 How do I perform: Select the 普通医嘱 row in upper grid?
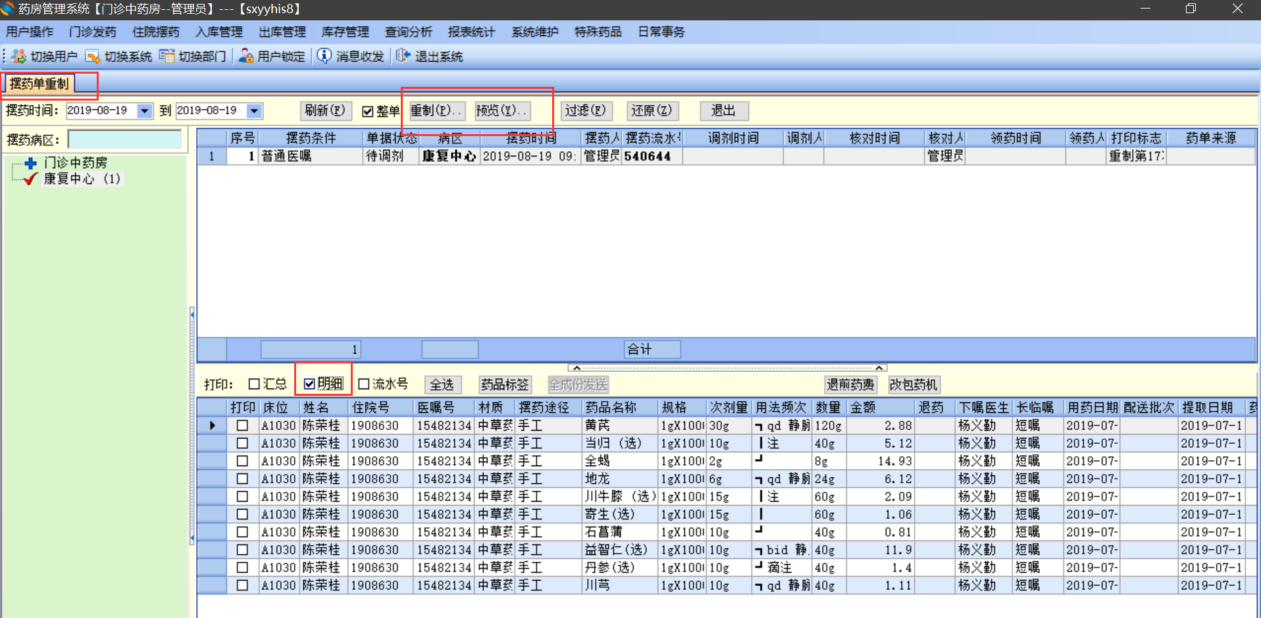point(727,156)
